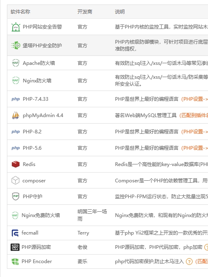Image resolution: width=208 pixels, height=277 pixels.
Task: Click the PHP Encoder description text
Action: click(x=149, y=261)
